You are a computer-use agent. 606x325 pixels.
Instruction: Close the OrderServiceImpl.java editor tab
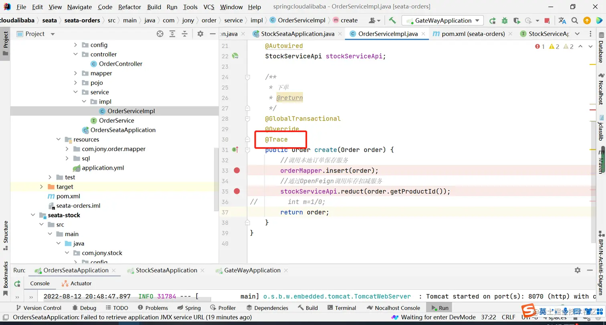pos(423,34)
